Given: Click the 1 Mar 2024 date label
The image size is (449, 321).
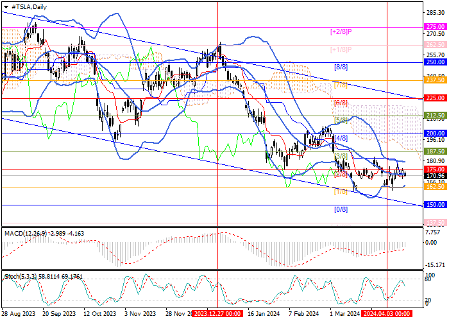Looking at the screenshot, I should click(x=345, y=314).
